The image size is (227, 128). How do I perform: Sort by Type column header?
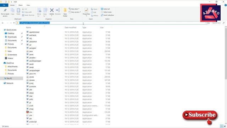(84, 28)
